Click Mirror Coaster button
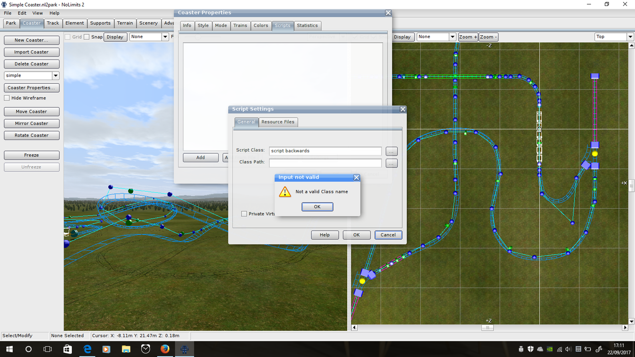 [31, 123]
